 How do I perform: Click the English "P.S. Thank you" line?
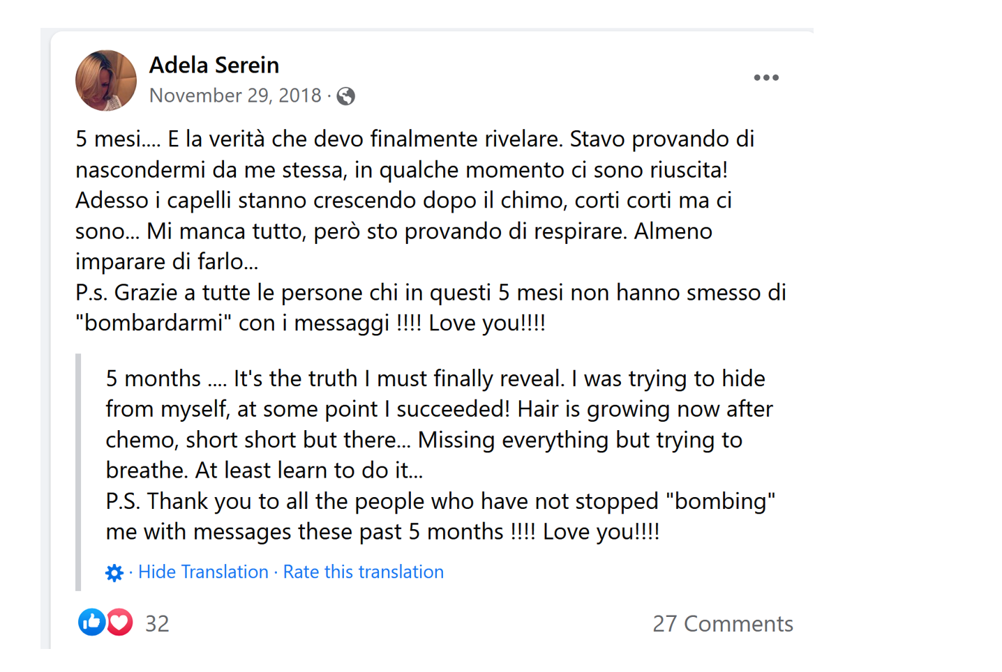[440, 501]
